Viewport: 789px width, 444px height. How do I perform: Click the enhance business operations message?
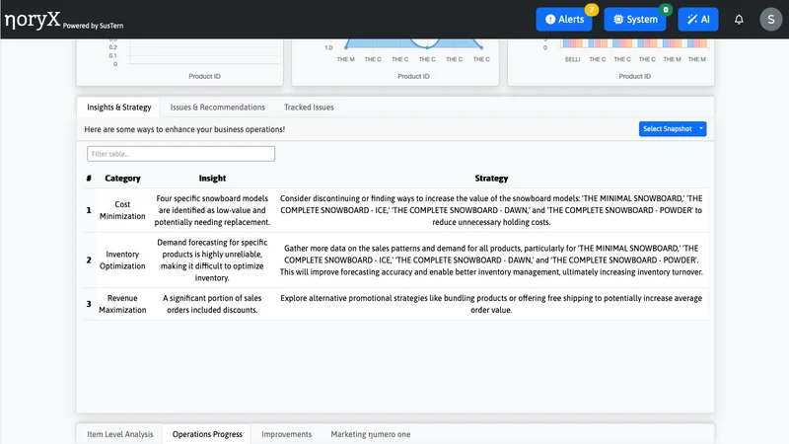[x=184, y=129]
